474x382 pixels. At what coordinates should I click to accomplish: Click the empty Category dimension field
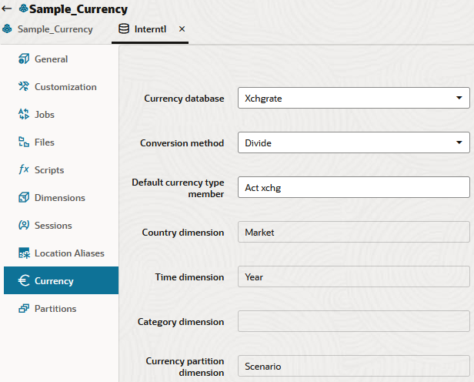click(x=354, y=321)
